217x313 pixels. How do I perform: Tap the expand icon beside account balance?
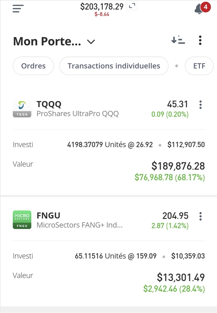132,6
